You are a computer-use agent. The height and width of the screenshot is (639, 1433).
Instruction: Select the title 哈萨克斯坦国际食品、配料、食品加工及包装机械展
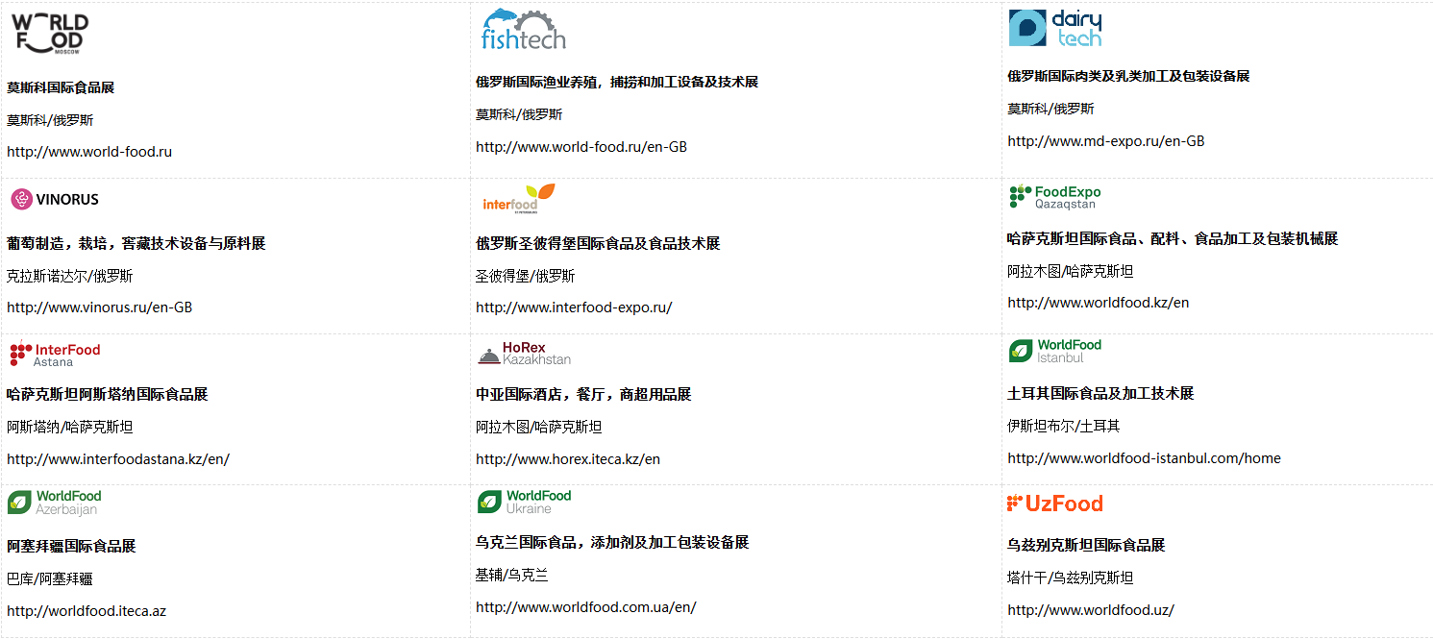[1173, 239]
